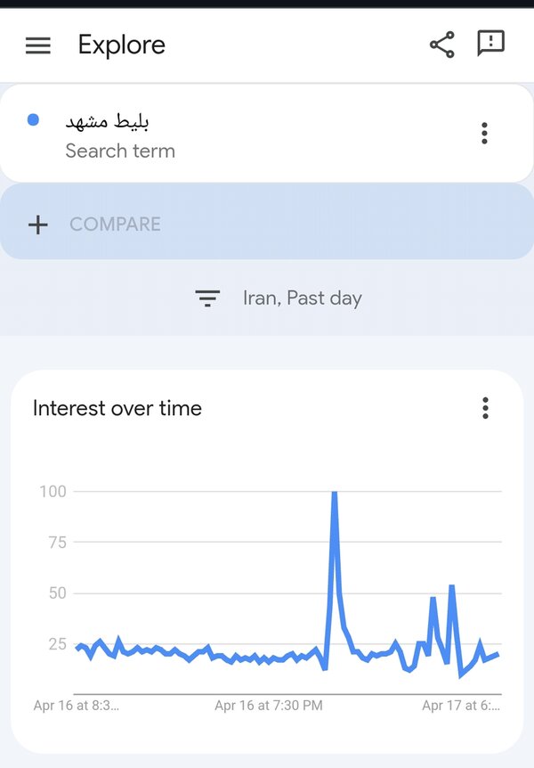Screen dimensions: 534x768
Task: Select the Explore page title
Action: 121,45
